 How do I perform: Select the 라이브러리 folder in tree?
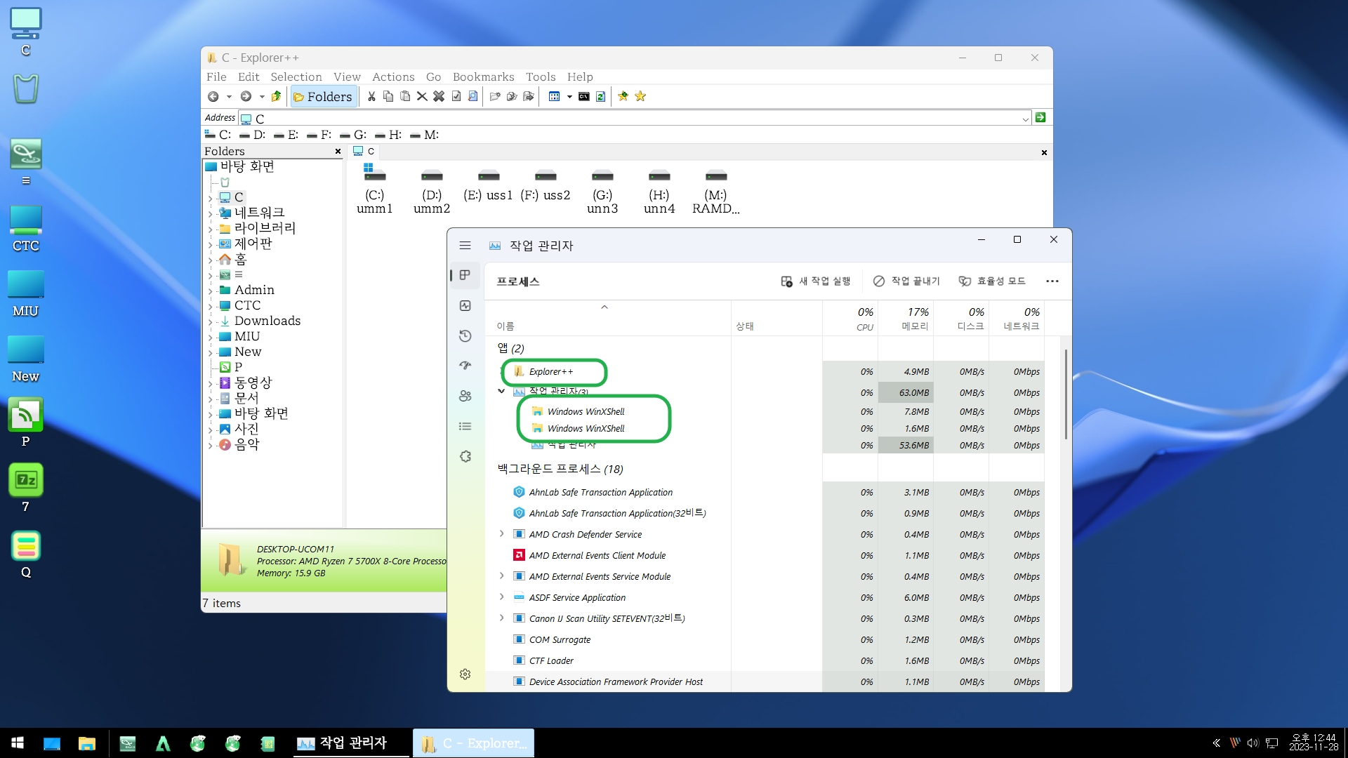coord(265,228)
